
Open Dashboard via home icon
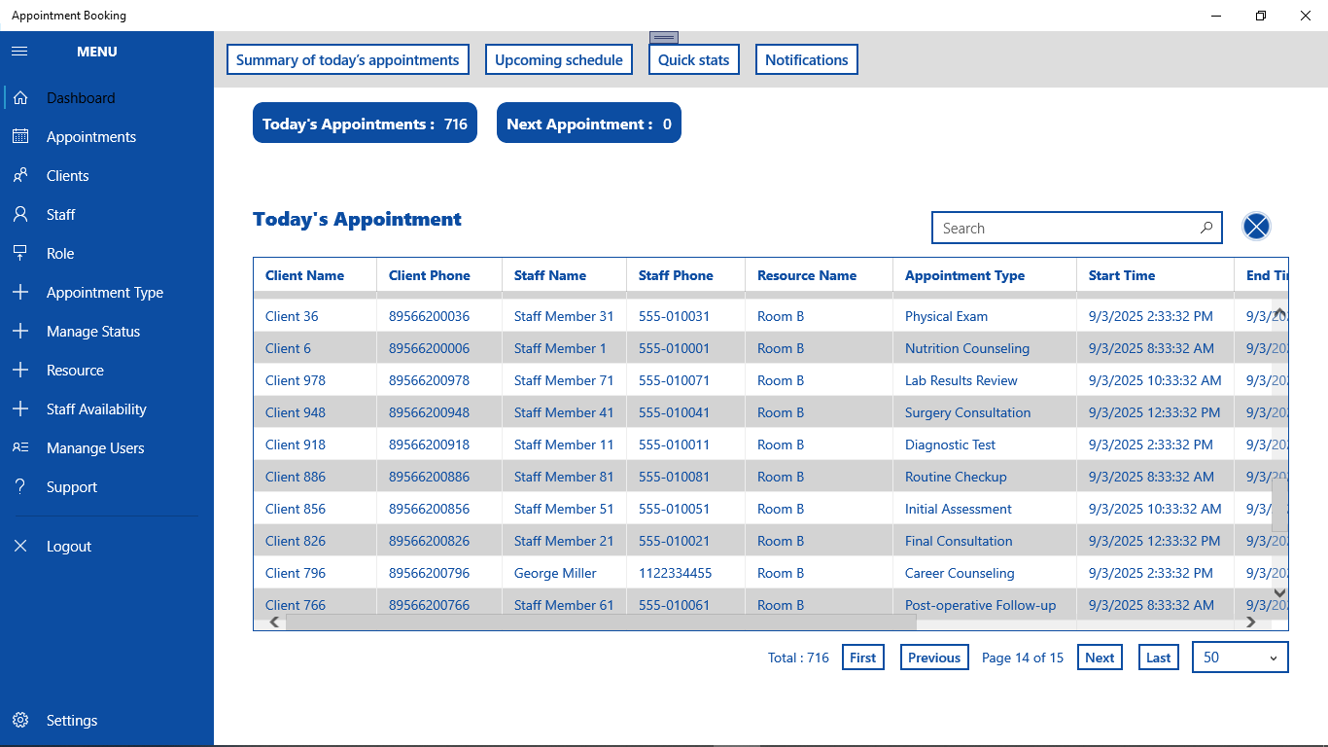[x=20, y=98]
